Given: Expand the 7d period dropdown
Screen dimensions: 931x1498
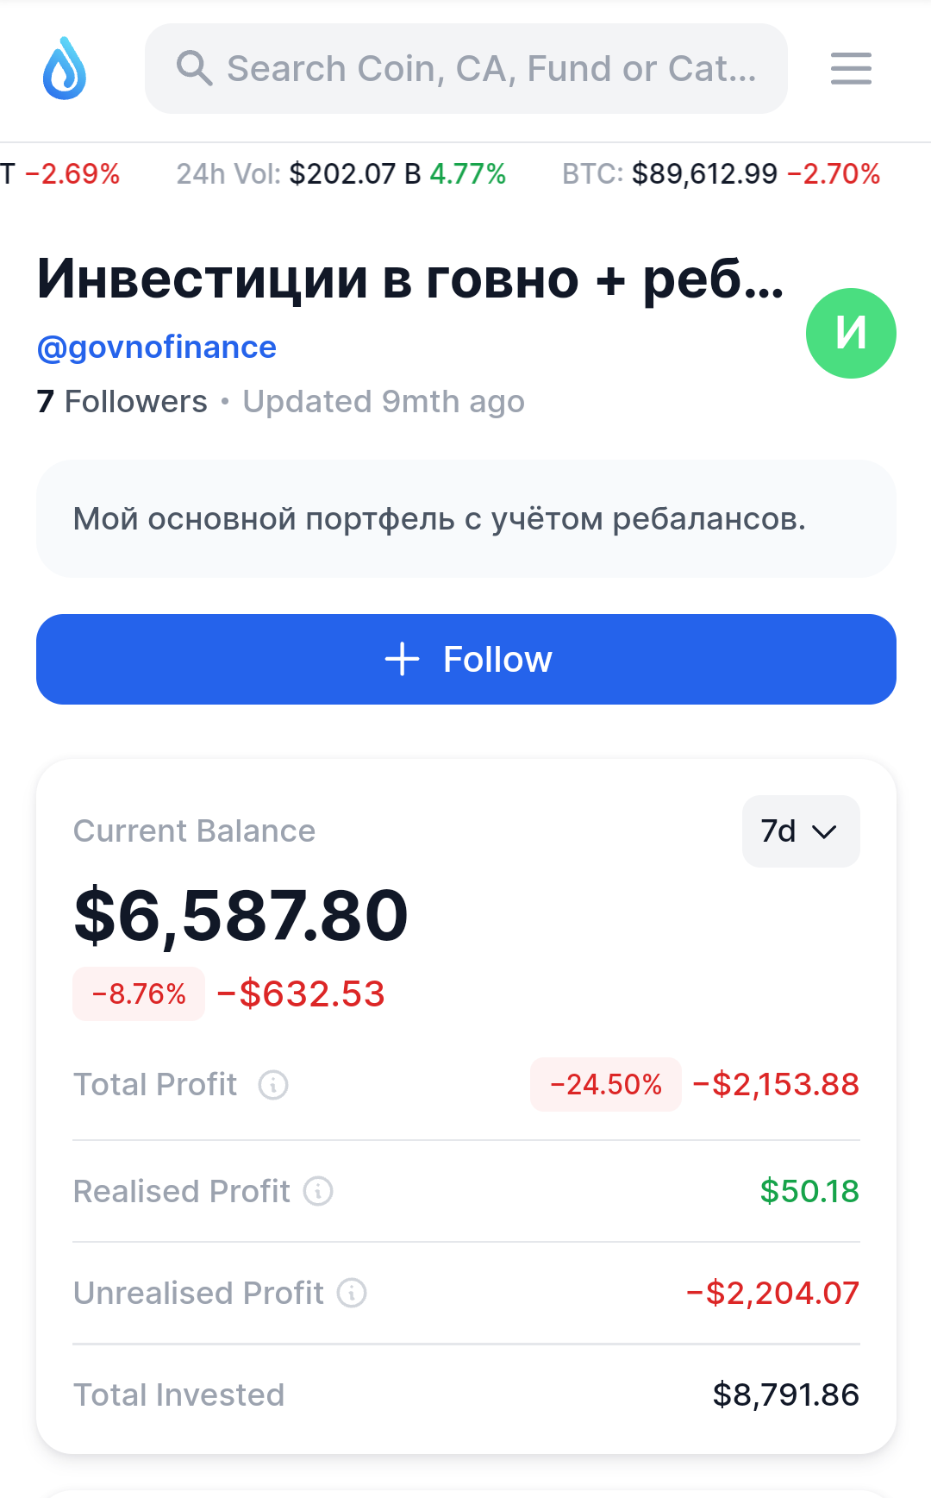Looking at the screenshot, I should point(800,831).
